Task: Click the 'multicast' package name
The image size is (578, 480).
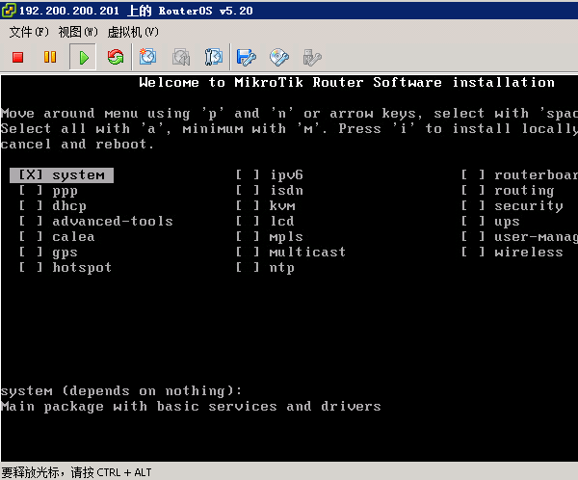Action: (307, 252)
